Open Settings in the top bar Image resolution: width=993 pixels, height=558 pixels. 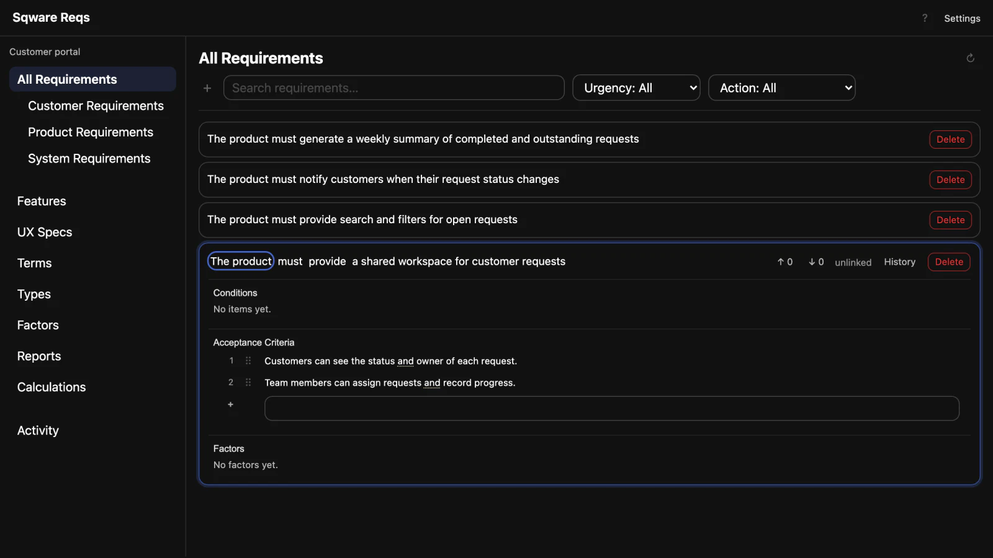[962, 19]
